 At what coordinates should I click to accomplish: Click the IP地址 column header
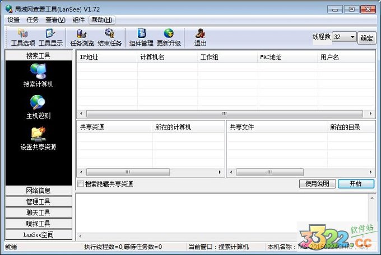(107, 57)
